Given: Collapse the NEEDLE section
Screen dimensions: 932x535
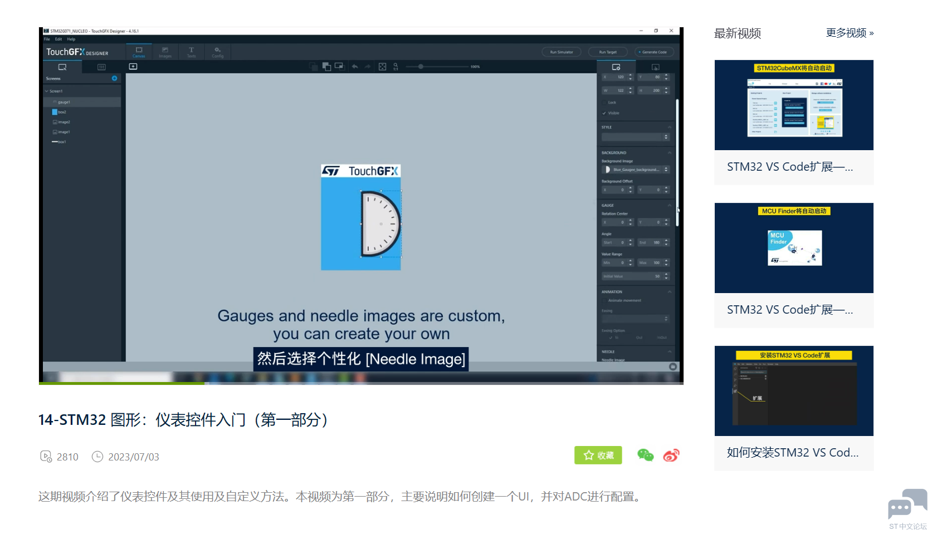Looking at the screenshot, I should click(670, 351).
